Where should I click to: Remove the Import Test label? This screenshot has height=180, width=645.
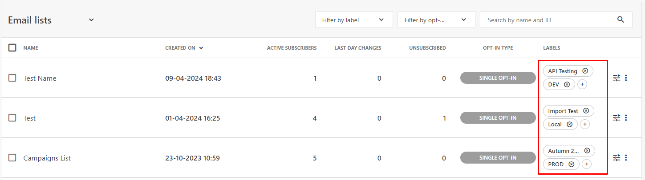tap(586, 111)
